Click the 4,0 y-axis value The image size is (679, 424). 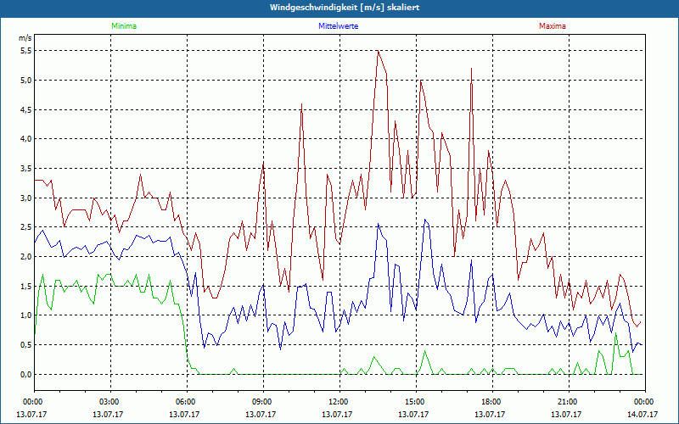point(26,139)
